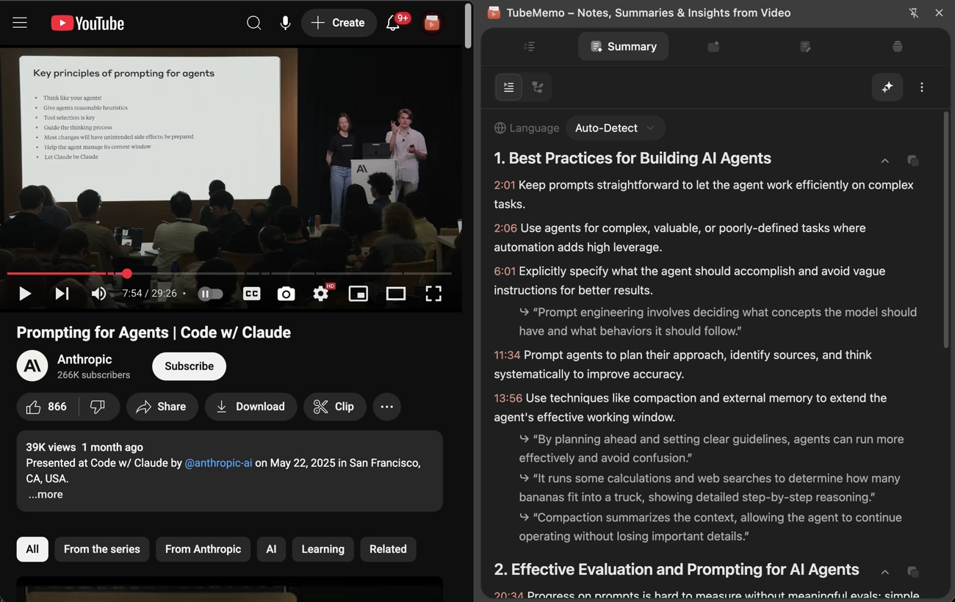Like the video

click(47, 407)
